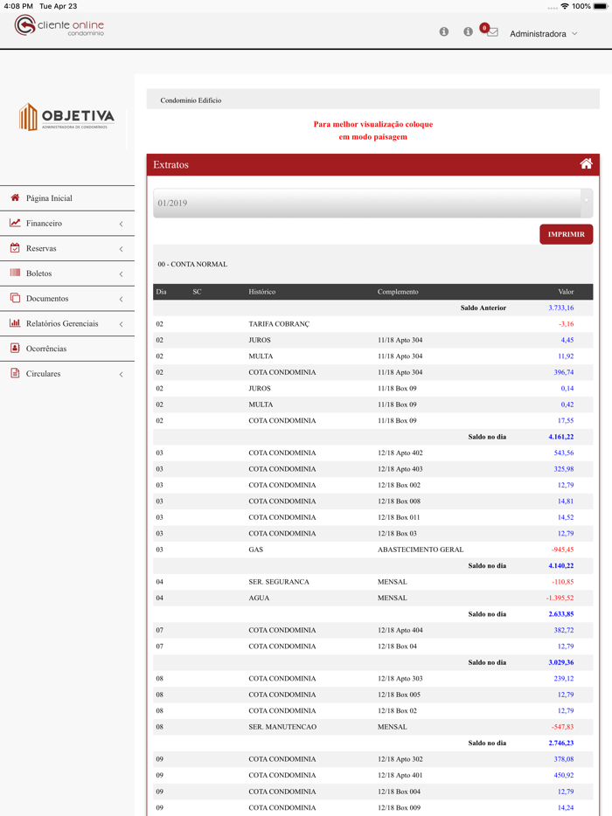
Task: Click the Dia column header
Action: click(161, 292)
